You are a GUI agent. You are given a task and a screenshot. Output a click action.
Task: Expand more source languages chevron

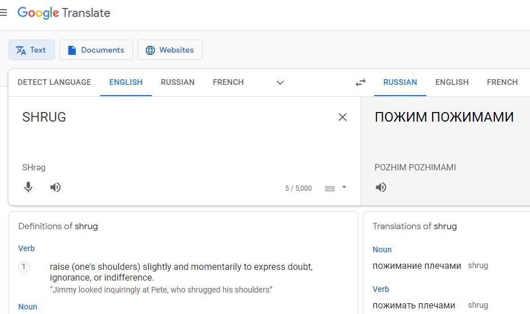(x=280, y=83)
